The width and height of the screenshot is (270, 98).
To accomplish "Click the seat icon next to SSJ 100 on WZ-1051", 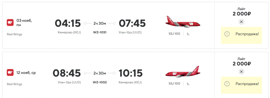I will pyautogui.click(x=188, y=34).
